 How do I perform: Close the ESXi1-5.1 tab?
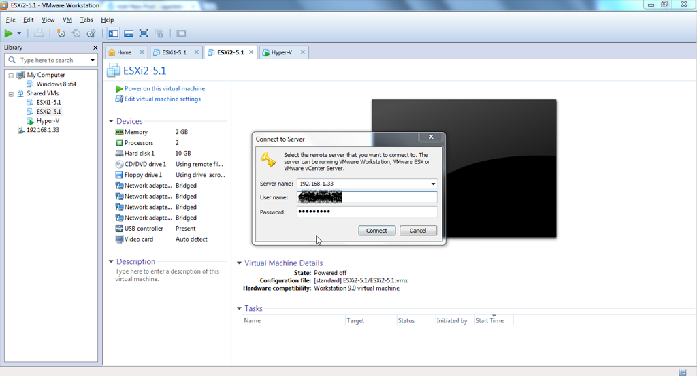click(x=197, y=52)
